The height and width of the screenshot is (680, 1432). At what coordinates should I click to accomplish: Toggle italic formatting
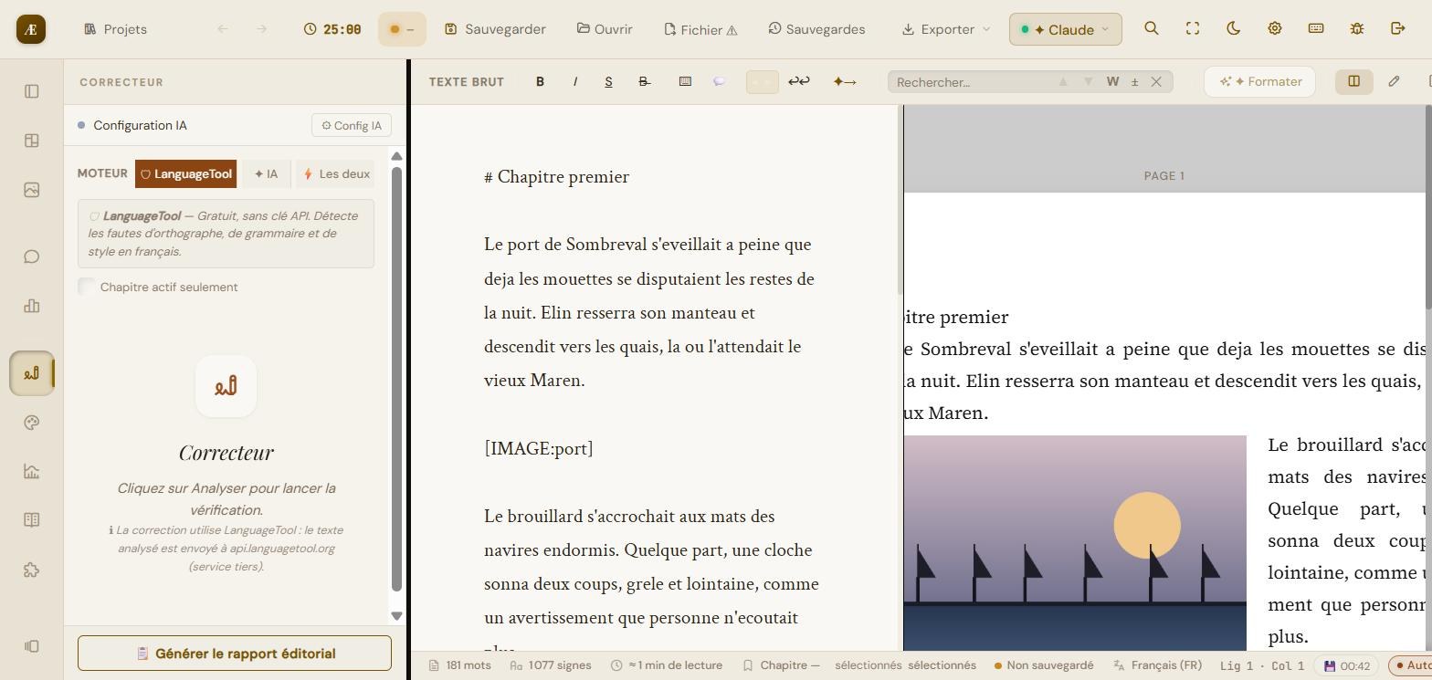[574, 81]
